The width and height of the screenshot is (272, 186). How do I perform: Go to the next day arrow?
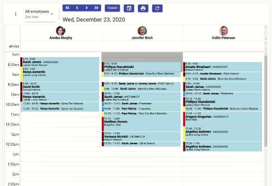coord(87,8)
